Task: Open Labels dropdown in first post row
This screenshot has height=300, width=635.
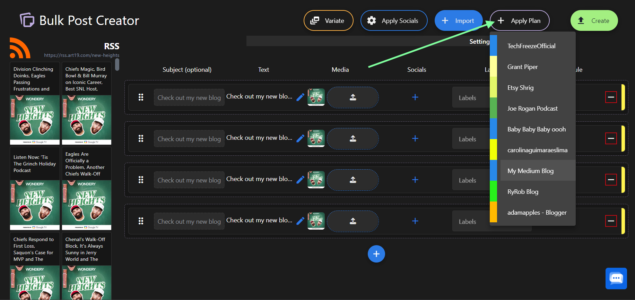Action: coord(471,97)
